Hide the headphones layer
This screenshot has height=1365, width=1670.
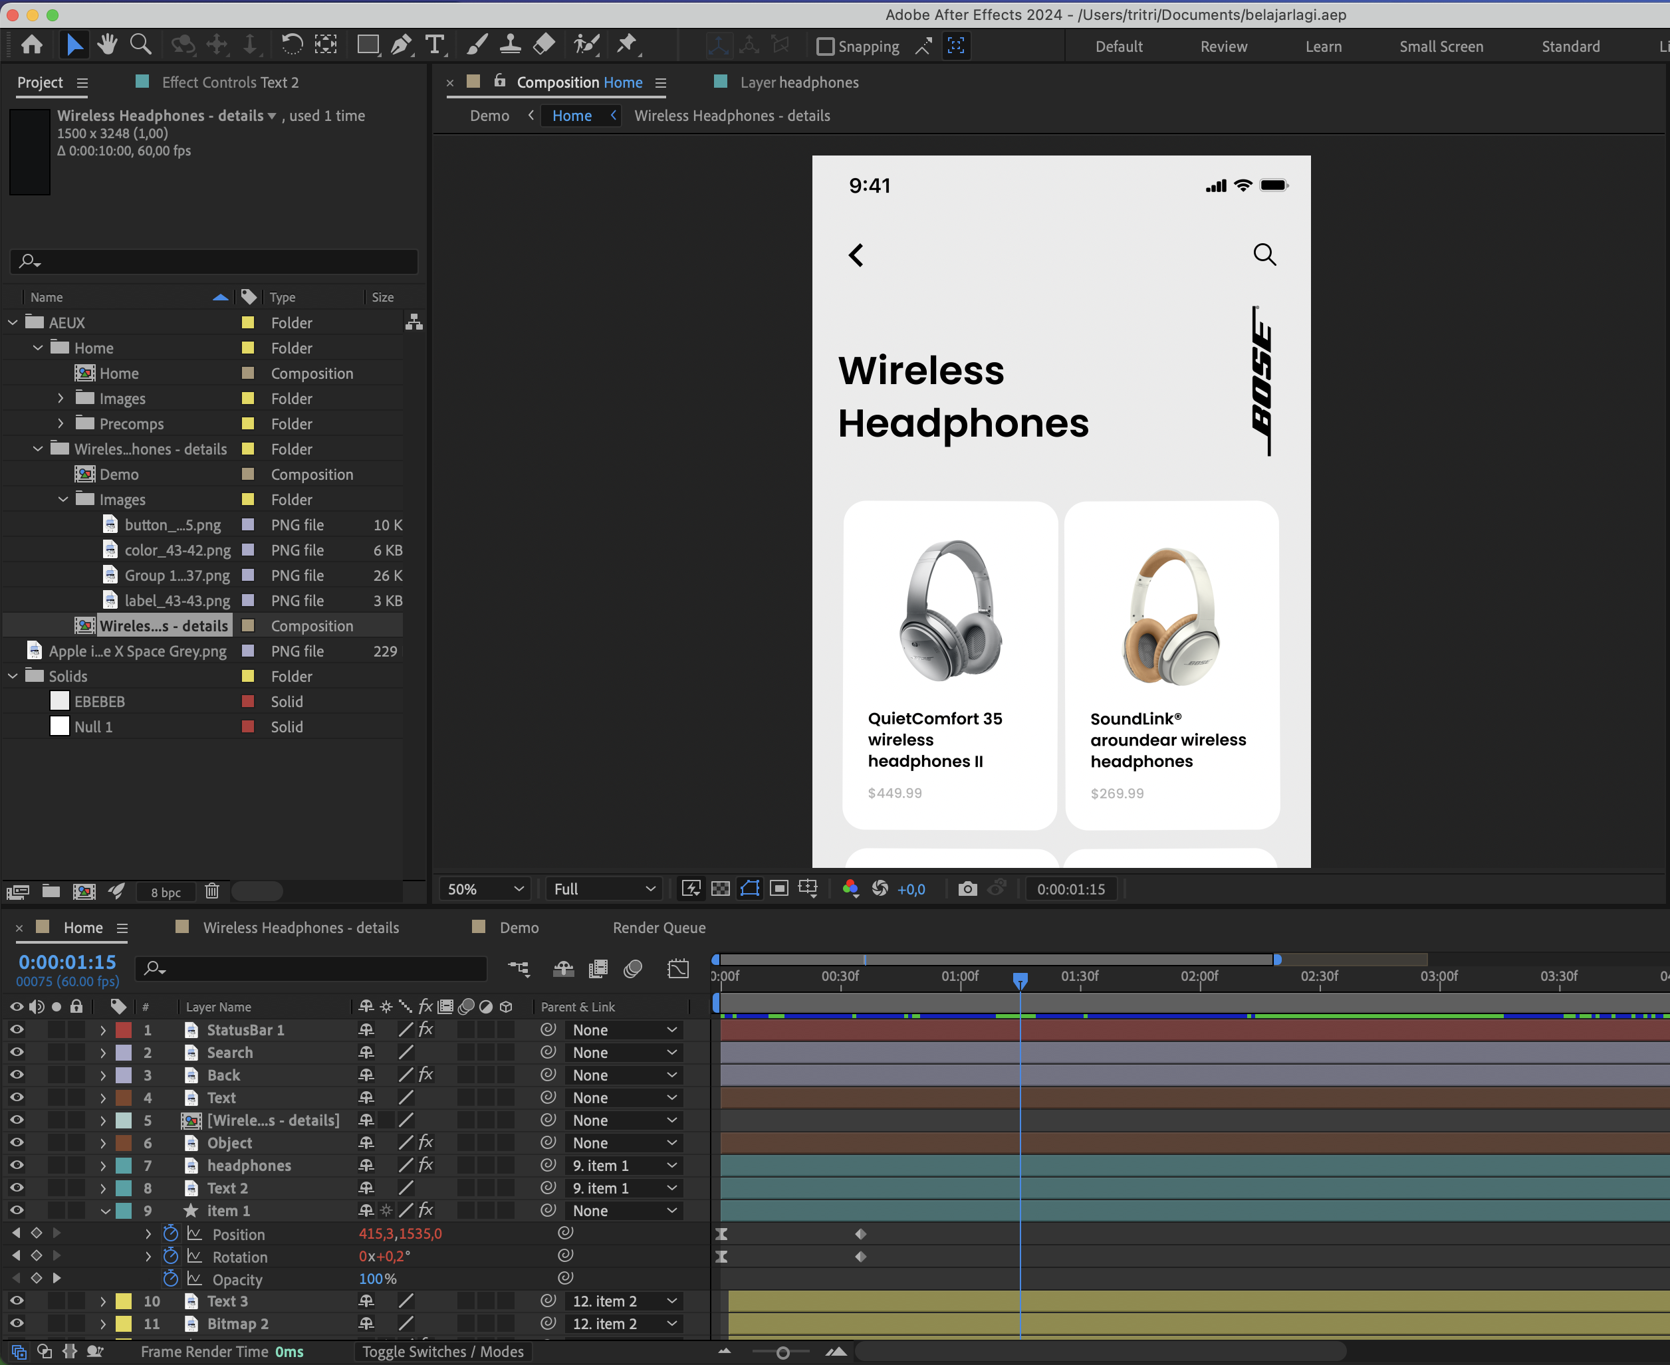[17, 1165]
